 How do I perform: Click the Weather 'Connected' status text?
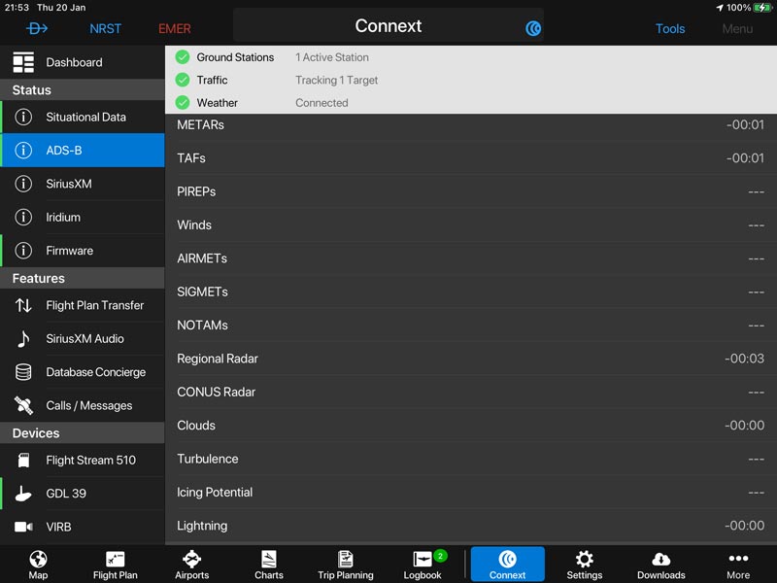(321, 103)
